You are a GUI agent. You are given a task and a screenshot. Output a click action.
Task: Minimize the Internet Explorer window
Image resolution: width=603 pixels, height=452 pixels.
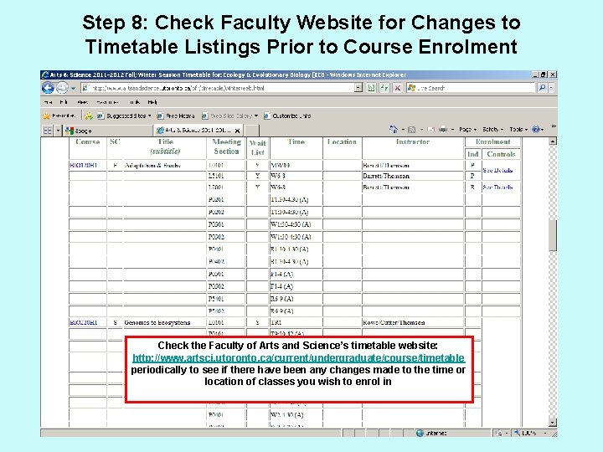click(535, 74)
